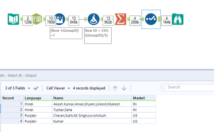Click the Language column header

[x=38, y=98]
